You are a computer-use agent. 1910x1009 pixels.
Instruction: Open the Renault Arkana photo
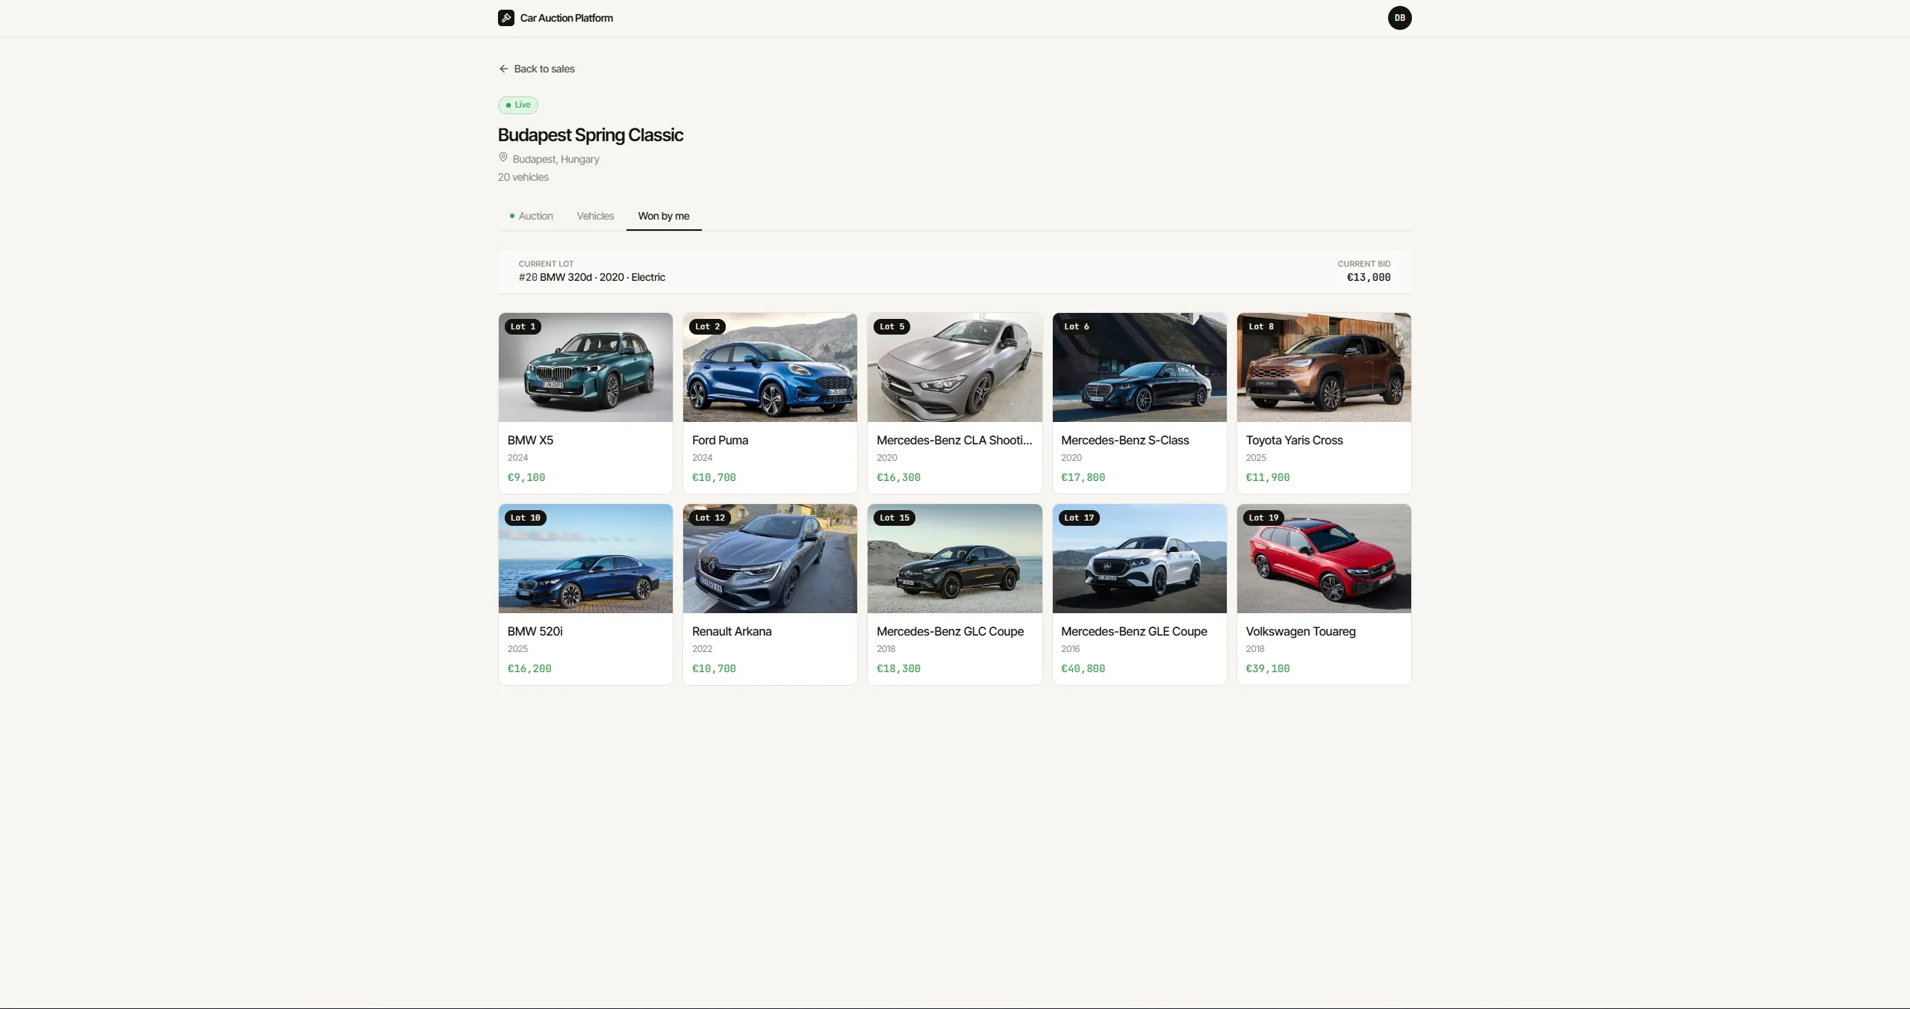tap(770, 559)
